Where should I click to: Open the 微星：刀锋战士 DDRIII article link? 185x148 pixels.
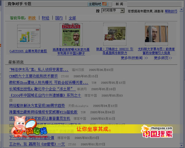[115, 51]
